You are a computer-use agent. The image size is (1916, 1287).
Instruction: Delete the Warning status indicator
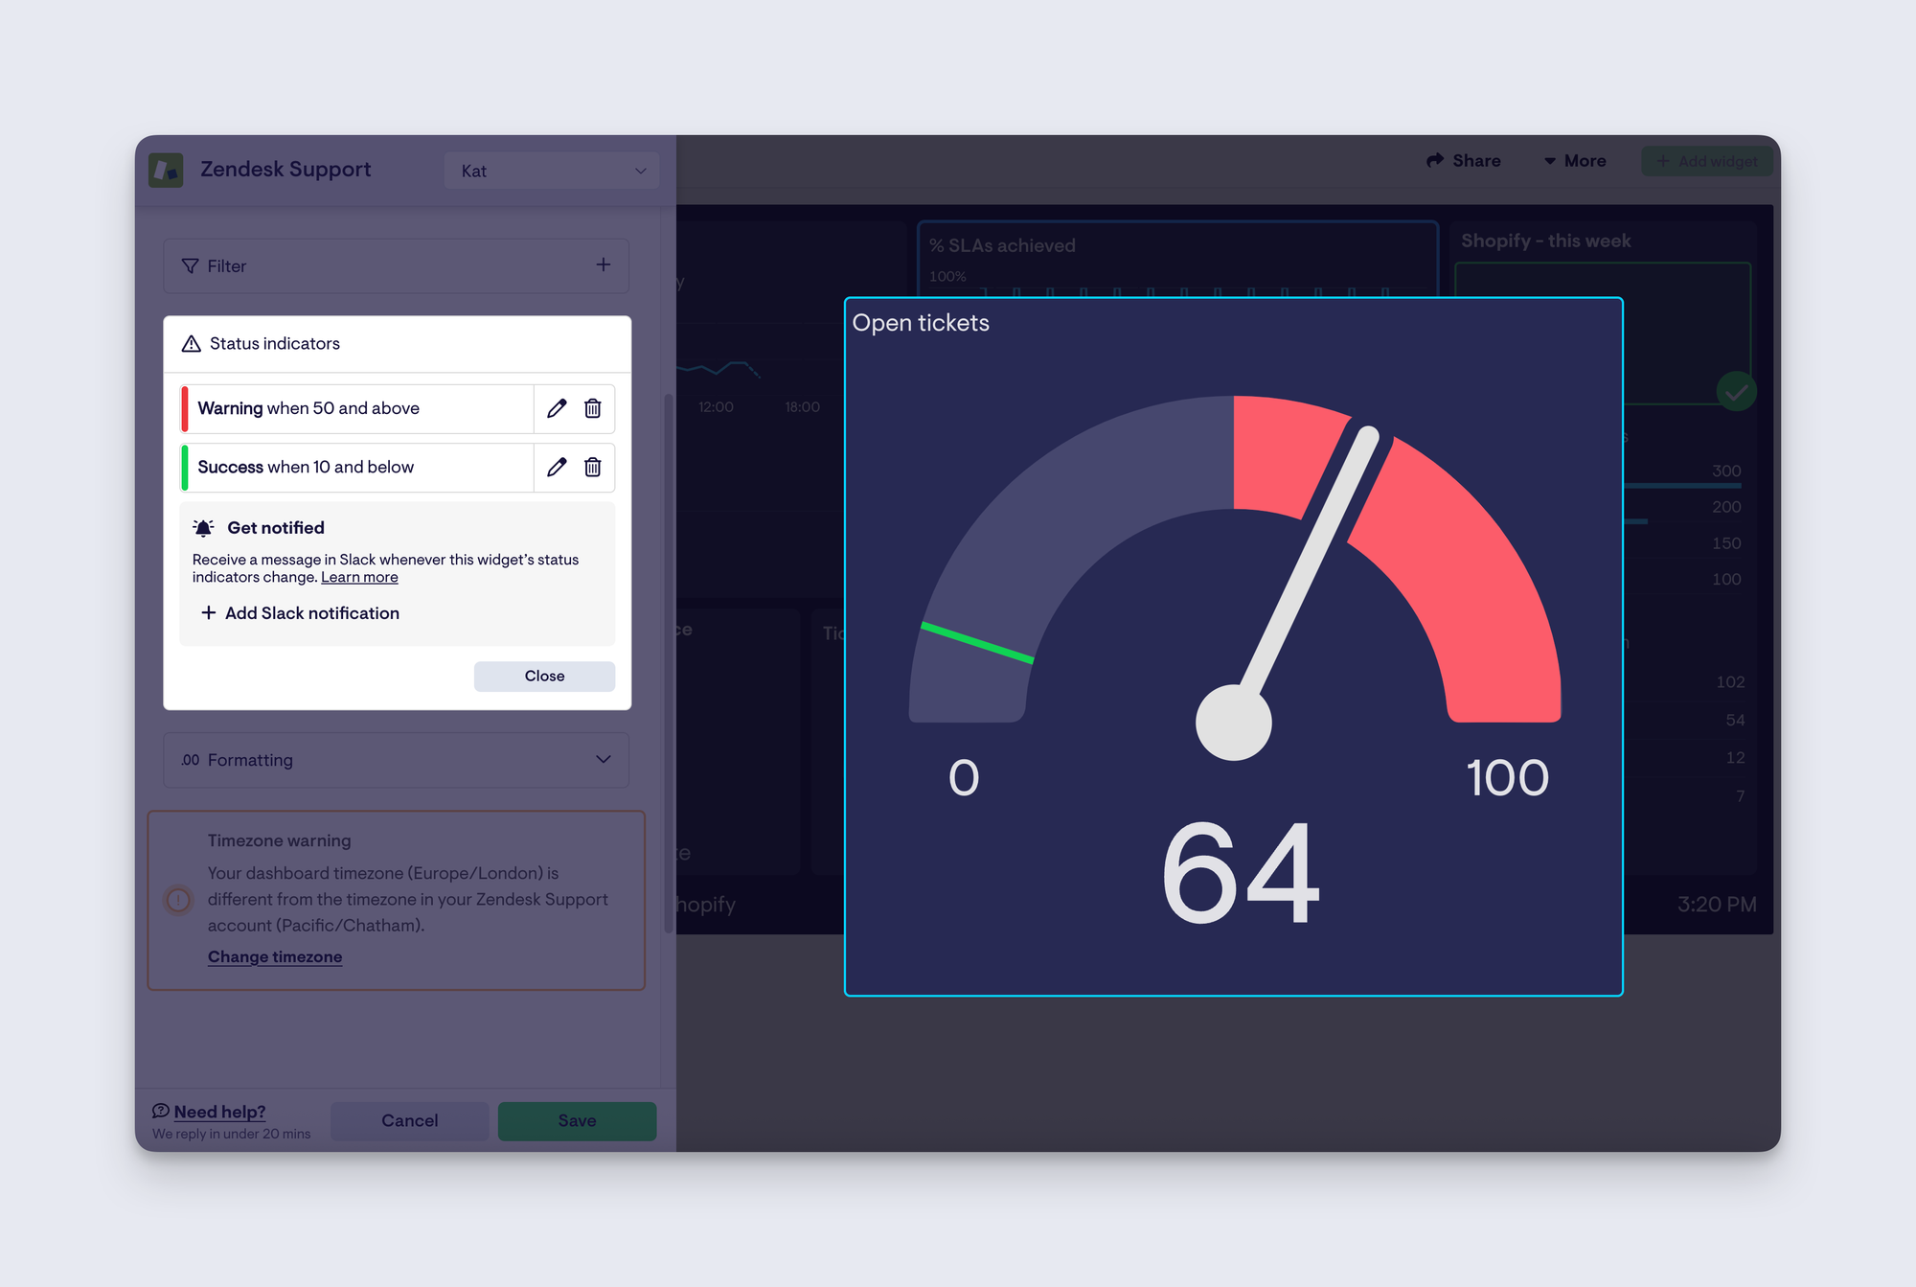point(593,408)
